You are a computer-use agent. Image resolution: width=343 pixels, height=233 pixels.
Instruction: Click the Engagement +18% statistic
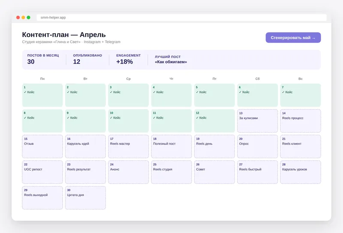(128, 59)
